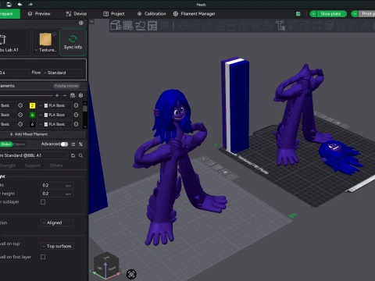Image resolution: width=375 pixels, height=281 pixels.
Task: Open the Aligned seam position dropdown
Action: (x=57, y=222)
